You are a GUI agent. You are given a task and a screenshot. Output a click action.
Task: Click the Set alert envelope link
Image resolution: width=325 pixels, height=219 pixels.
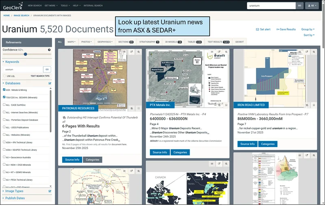pos(263,29)
